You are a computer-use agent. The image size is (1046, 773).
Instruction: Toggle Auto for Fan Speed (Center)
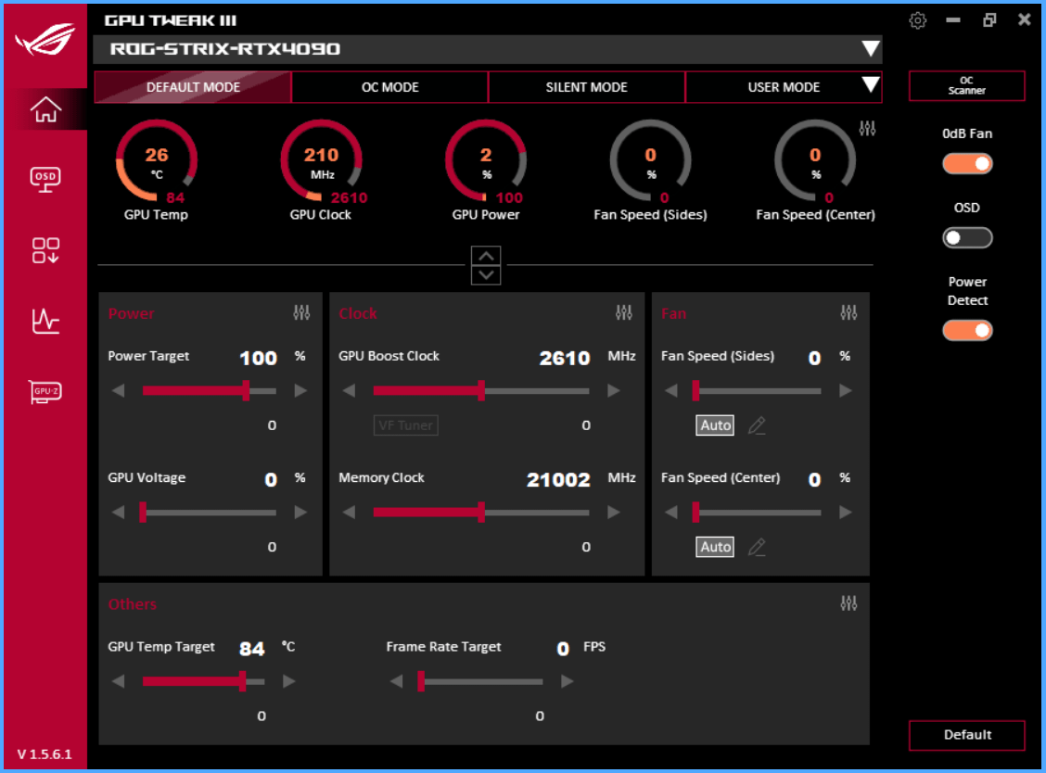[x=715, y=547]
